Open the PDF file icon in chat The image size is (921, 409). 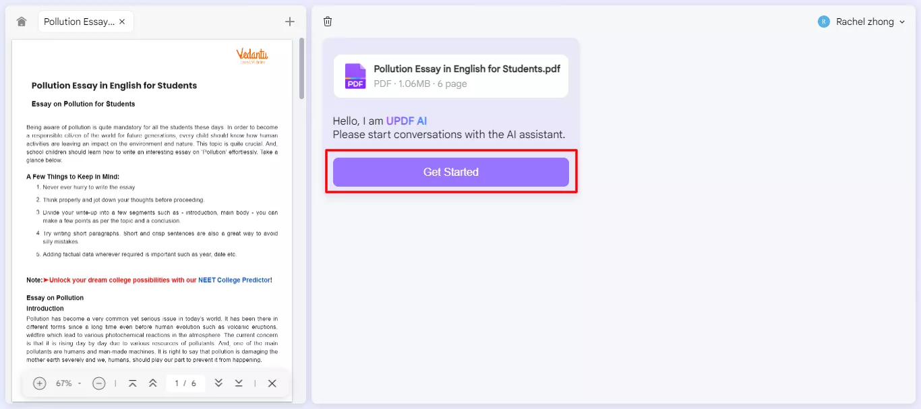(355, 76)
